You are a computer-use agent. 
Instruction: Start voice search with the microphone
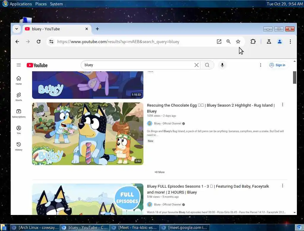(222, 65)
